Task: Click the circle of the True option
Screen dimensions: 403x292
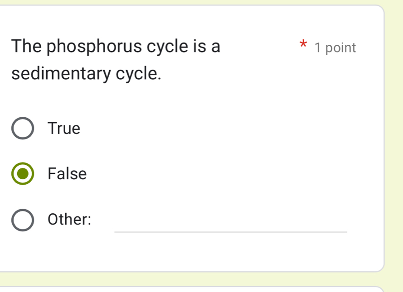Action: (23, 128)
